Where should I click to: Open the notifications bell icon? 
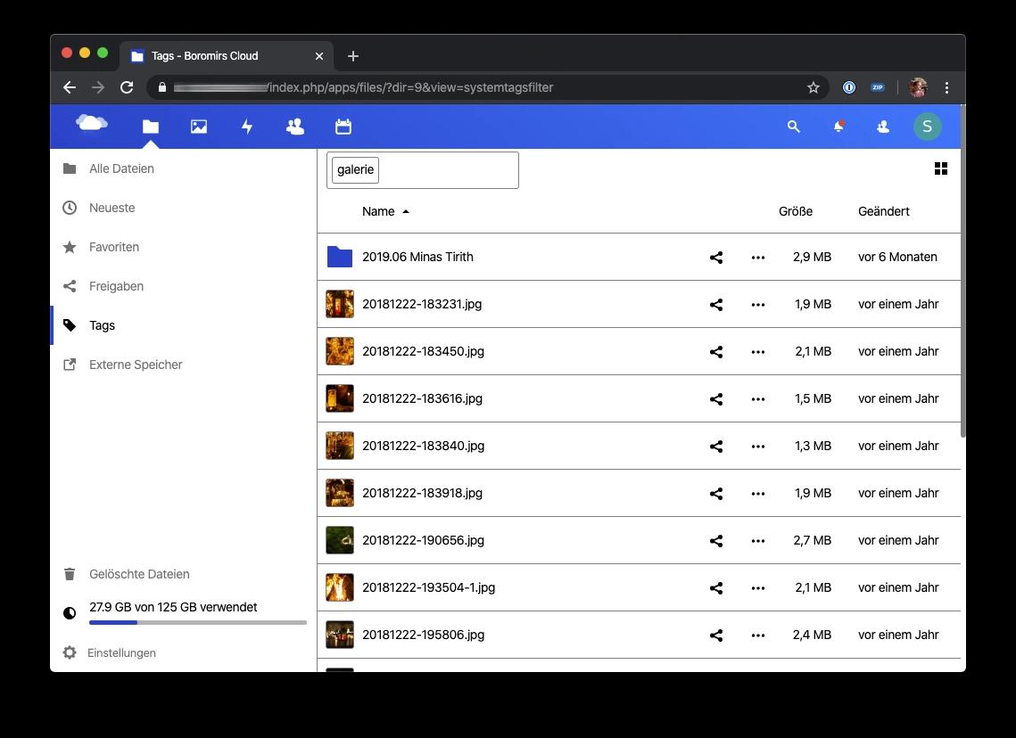point(838,127)
